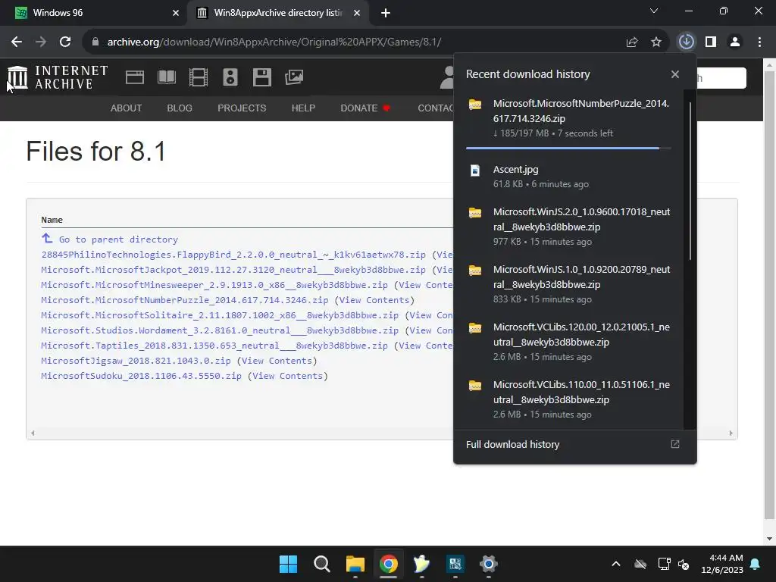
Task: Open File Explorer from taskbar
Action: pyautogui.click(x=355, y=564)
